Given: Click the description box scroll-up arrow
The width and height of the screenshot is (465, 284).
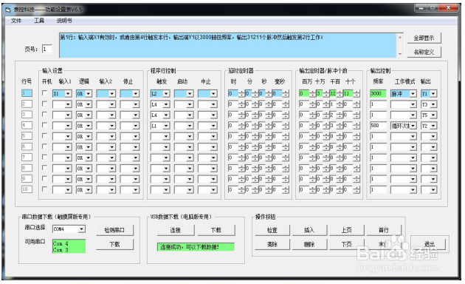Looking at the screenshot, I should point(400,37).
